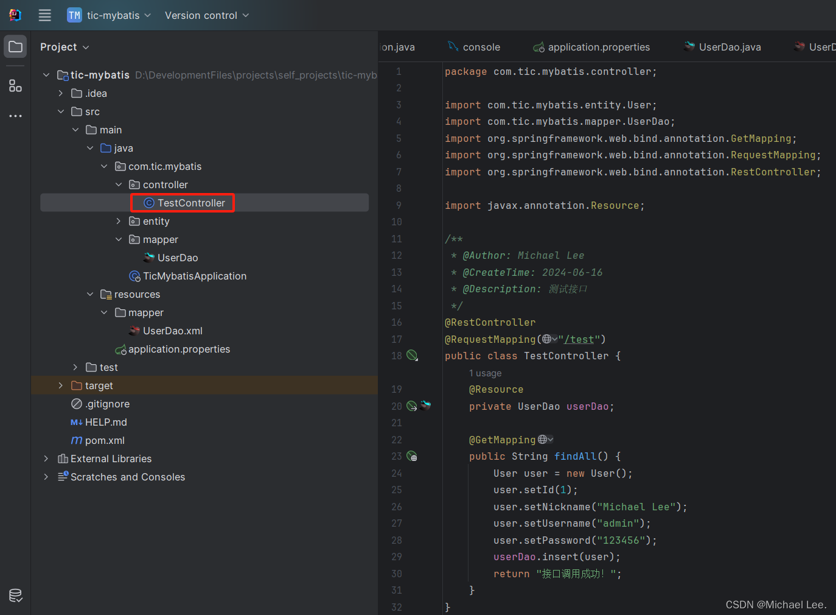Viewport: 836px width, 615px height.
Task: Open the hamburger main menu
Action: point(45,15)
